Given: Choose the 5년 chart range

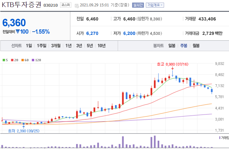Looking at the screenshot, I should (90, 45).
